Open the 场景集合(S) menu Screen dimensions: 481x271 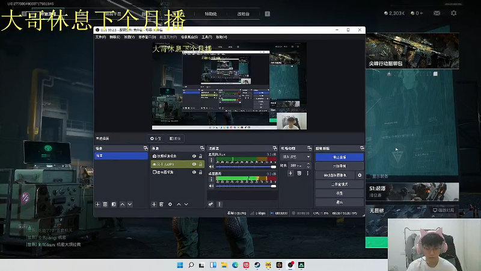tap(189, 37)
